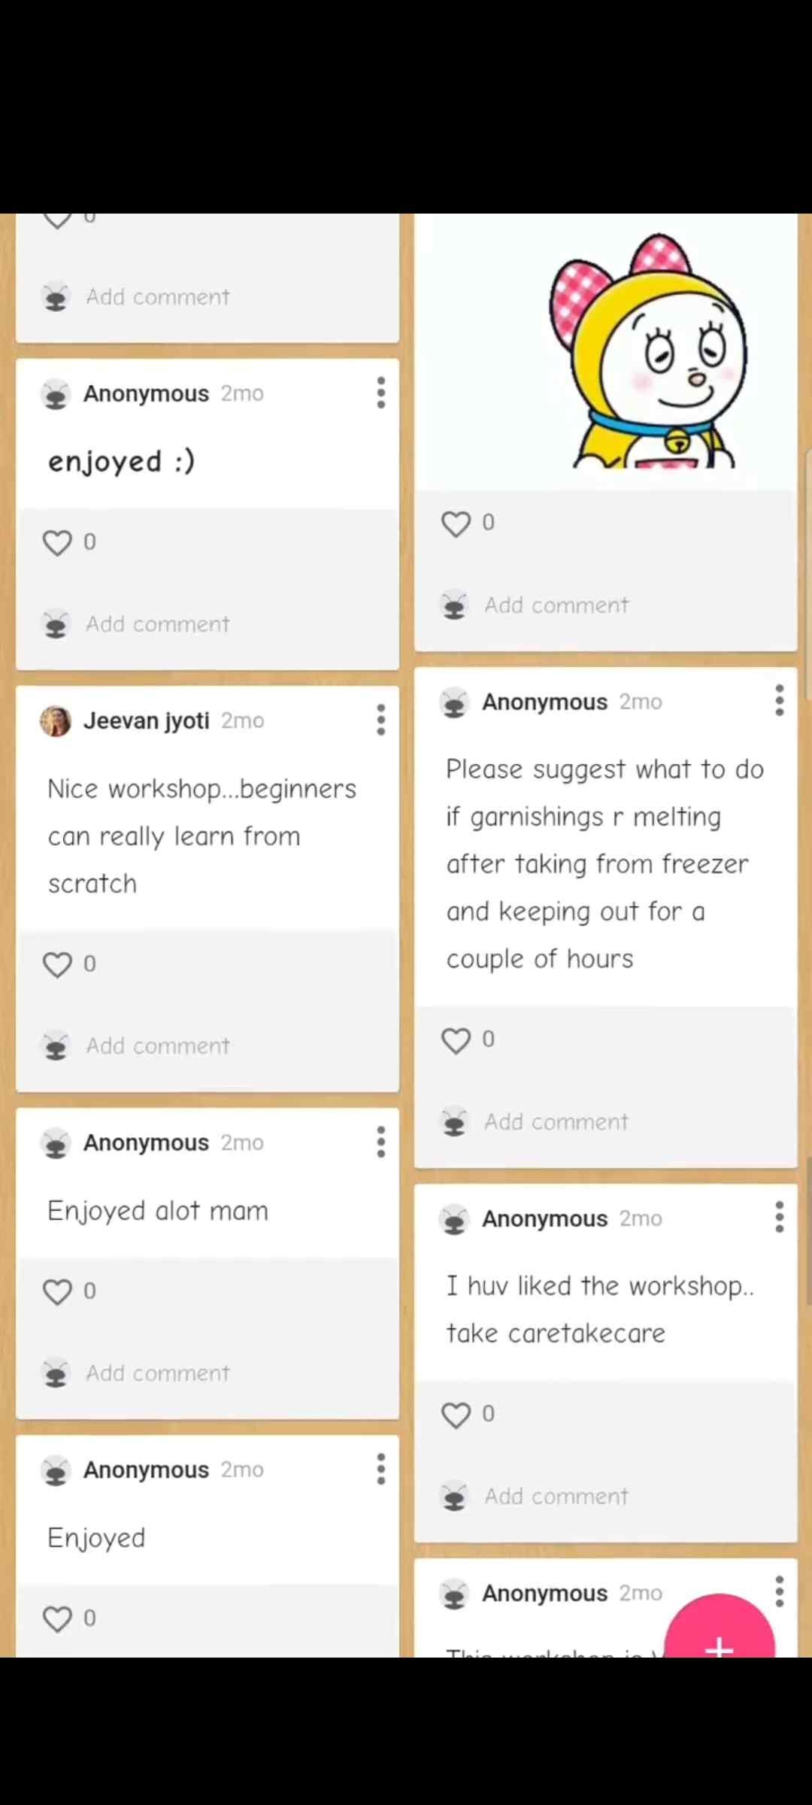Open options menu for "enjoyed :)" post
The height and width of the screenshot is (1805, 812).
[x=381, y=393]
